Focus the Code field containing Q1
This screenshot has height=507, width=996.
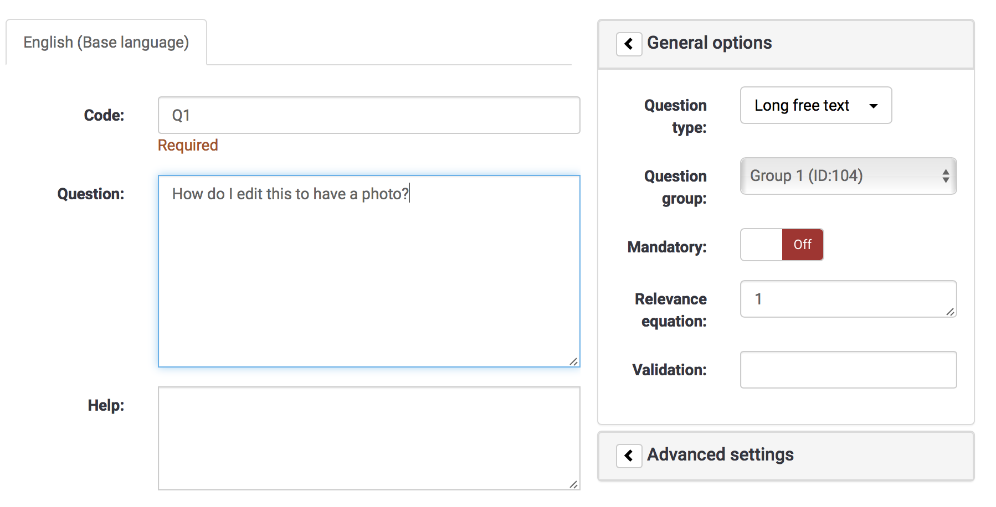click(368, 115)
